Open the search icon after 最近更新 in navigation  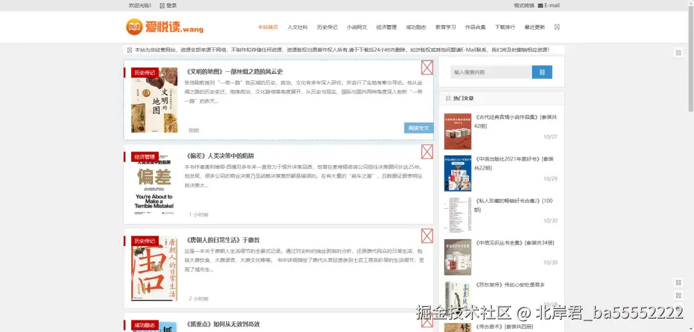556,27
